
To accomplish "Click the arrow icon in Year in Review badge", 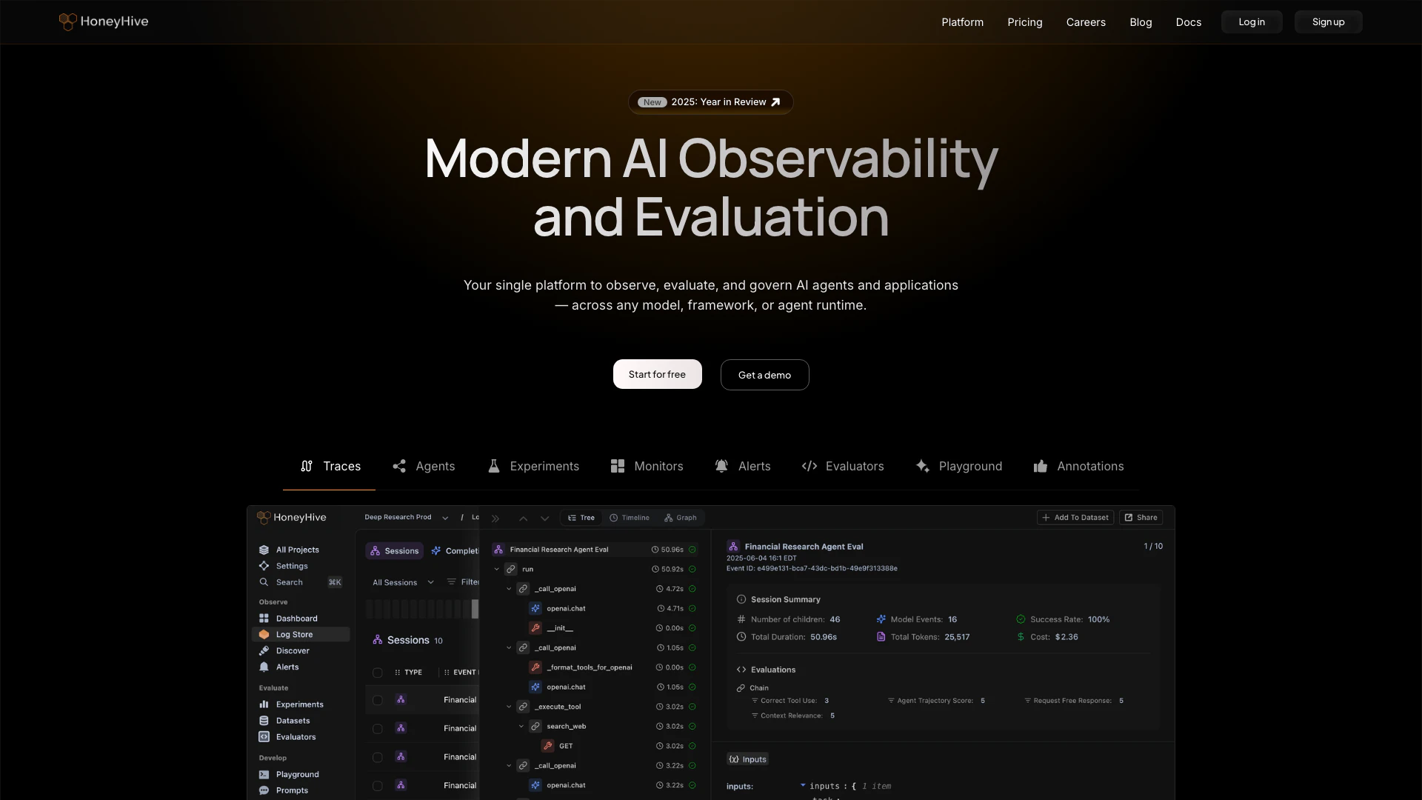I will [775, 102].
